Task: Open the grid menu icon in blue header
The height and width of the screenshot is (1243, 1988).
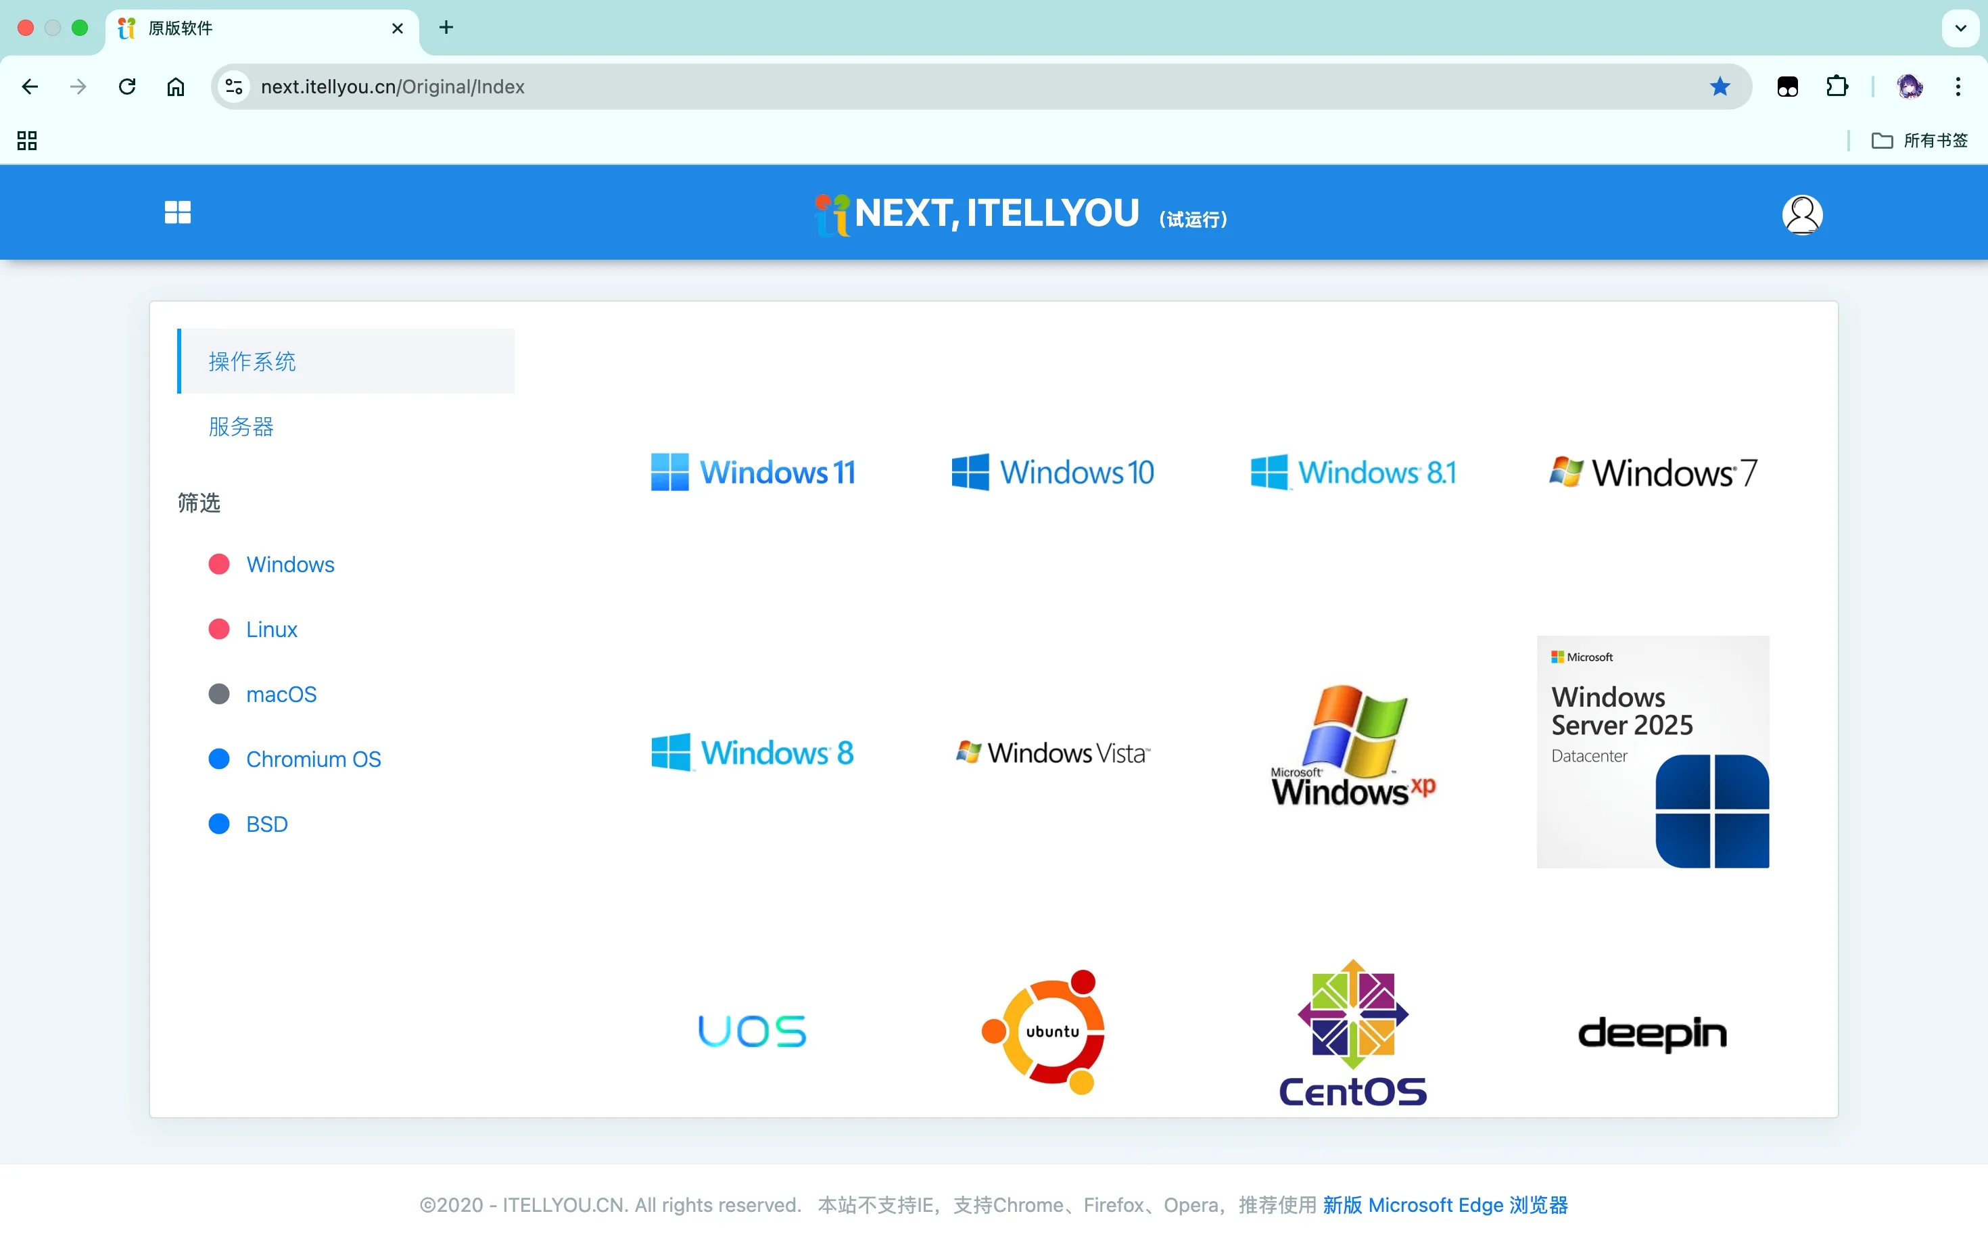Action: 178,213
